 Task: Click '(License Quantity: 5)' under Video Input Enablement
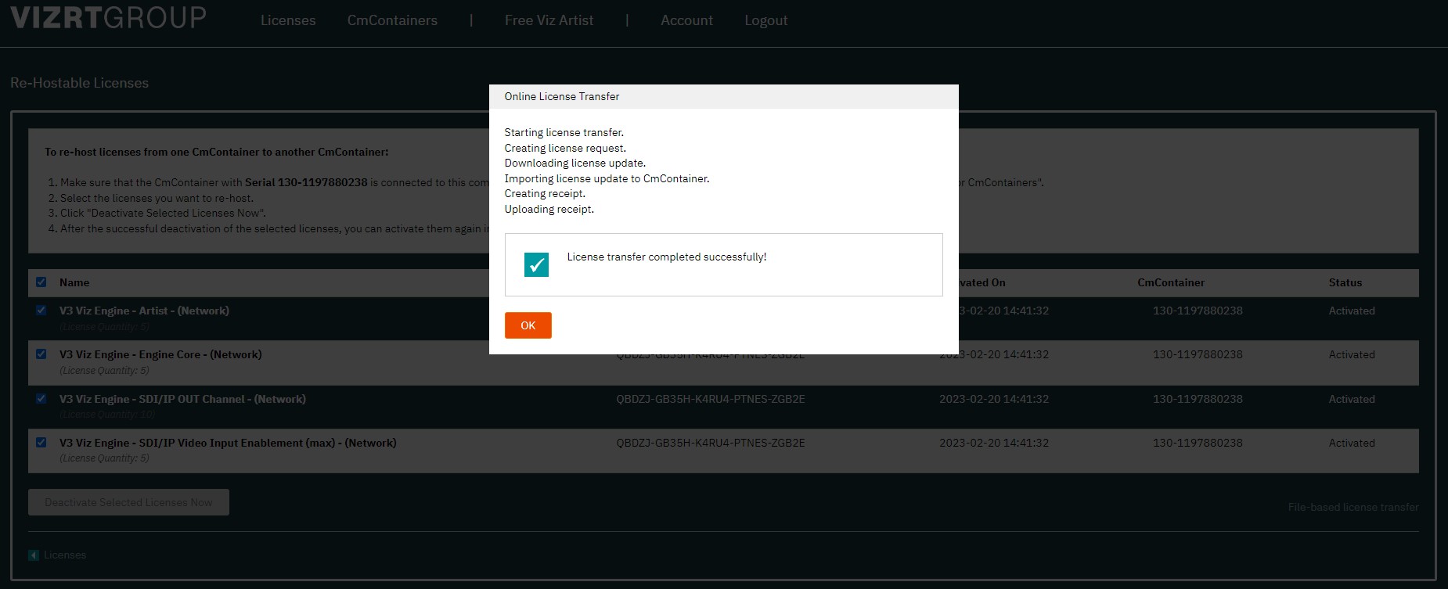click(104, 458)
